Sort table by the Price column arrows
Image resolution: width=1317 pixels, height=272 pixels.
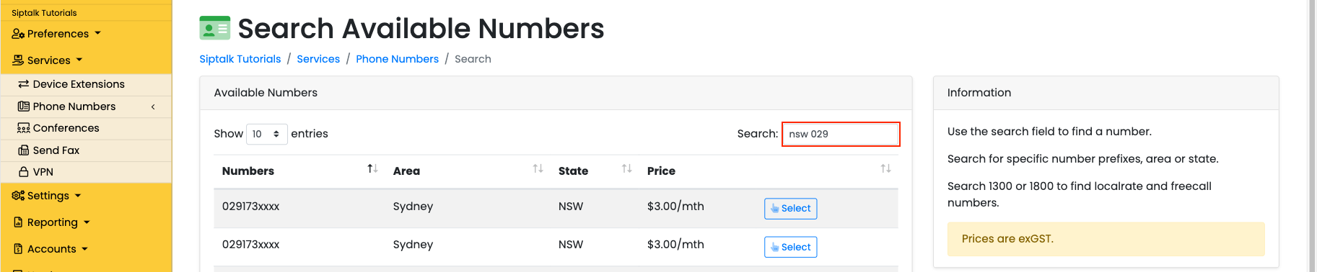point(885,168)
